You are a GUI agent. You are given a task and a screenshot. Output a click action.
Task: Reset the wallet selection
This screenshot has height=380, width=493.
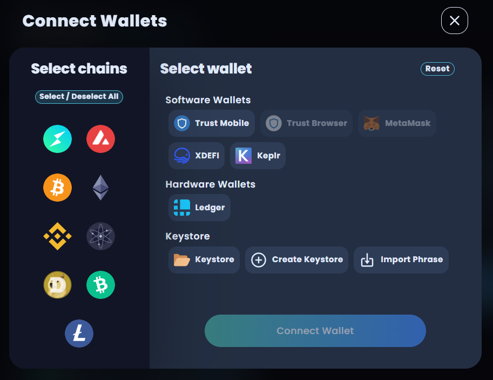[x=437, y=69]
